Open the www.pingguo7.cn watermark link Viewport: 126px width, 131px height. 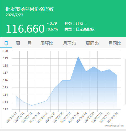(114, 126)
